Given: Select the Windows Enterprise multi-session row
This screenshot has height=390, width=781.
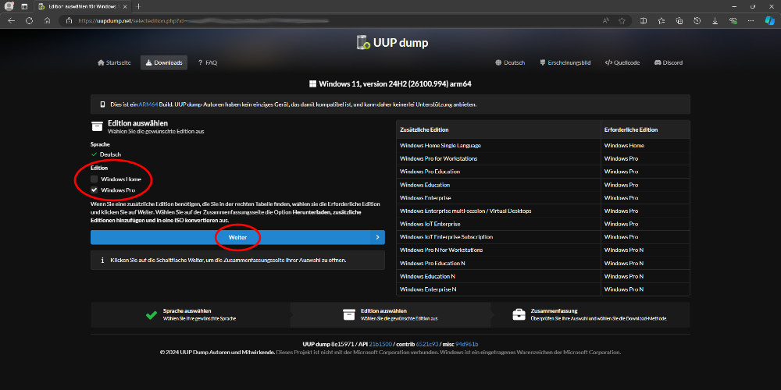Looking at the screenshot, I should tap(543, 211).
